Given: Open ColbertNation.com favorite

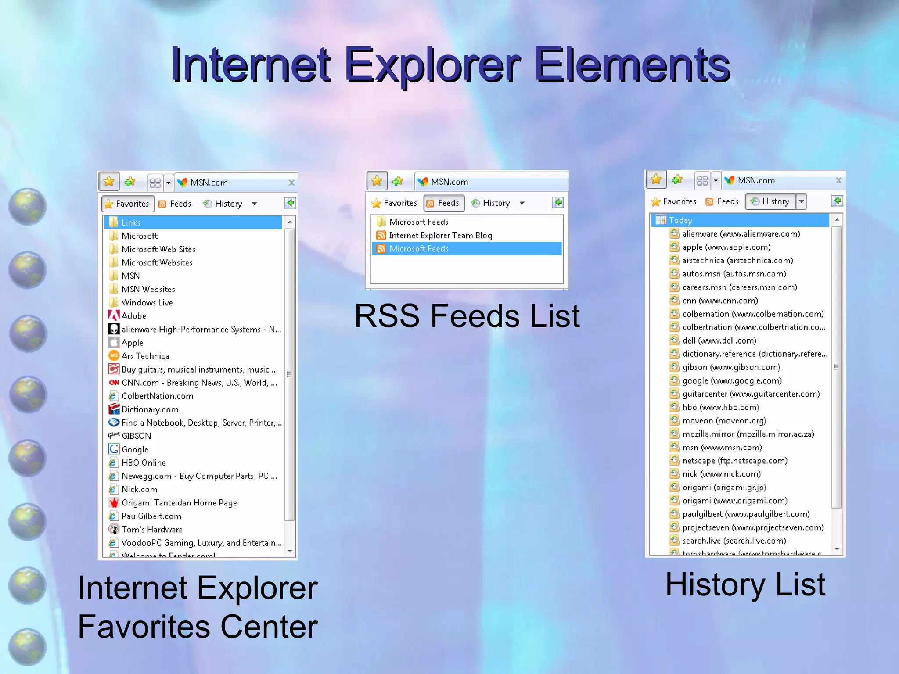Looking at the screenshot, I should pos(193,396).
